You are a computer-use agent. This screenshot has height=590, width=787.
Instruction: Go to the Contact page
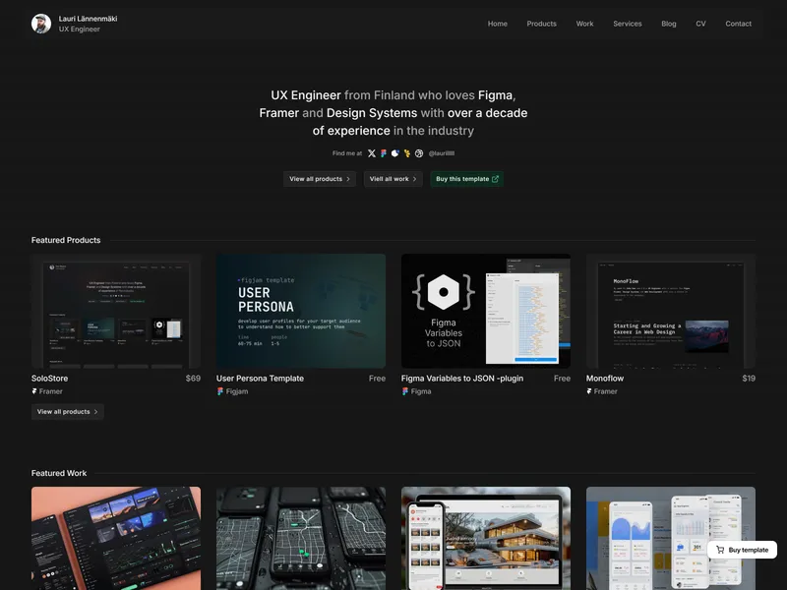[739, 24]
